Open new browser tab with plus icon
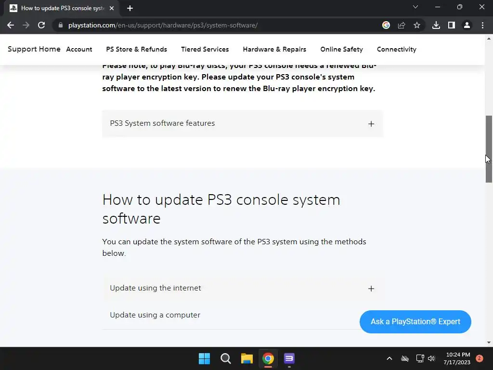 tap(130, 8)
